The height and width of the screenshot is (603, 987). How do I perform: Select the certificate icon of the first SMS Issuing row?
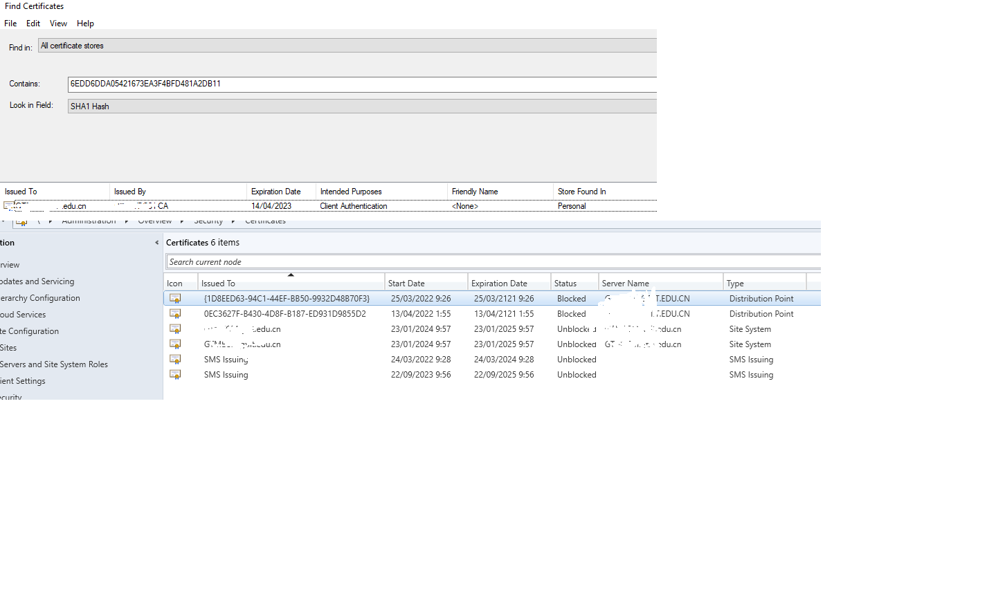click(x=175, y=359)
